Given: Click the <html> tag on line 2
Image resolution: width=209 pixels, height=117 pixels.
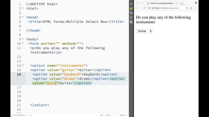Looking at the screenshot, I should [32, 8].
